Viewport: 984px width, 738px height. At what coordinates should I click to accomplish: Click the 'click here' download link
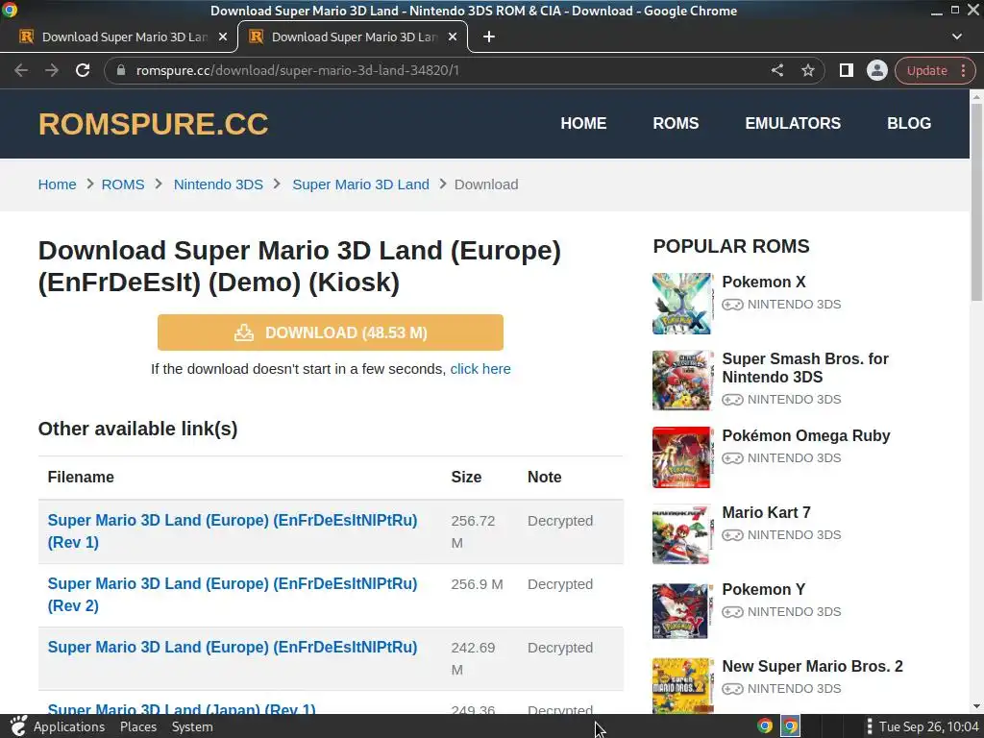(x=480, y=369)
